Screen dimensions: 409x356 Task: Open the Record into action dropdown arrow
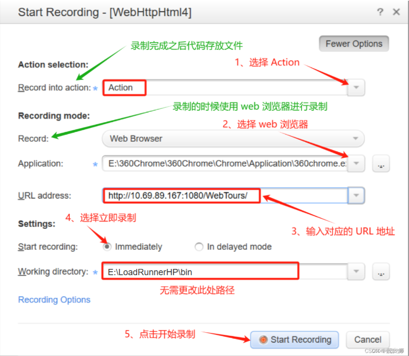[x=356, y=87]
